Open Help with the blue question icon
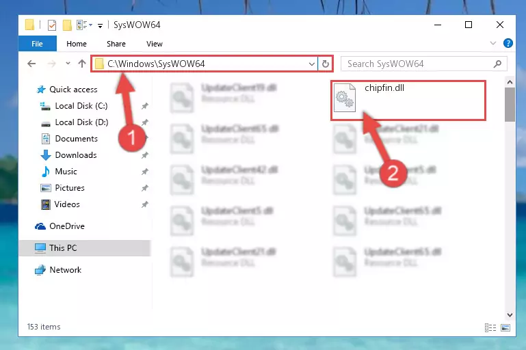Viewport: 526px width, 350px height. (508, 43)
